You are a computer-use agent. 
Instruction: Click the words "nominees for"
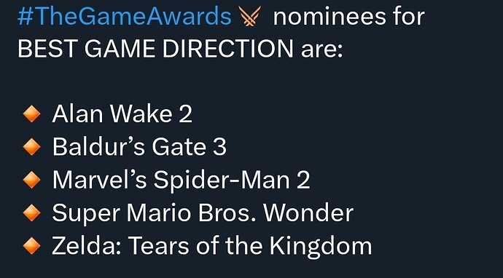[x=348, y=17]
